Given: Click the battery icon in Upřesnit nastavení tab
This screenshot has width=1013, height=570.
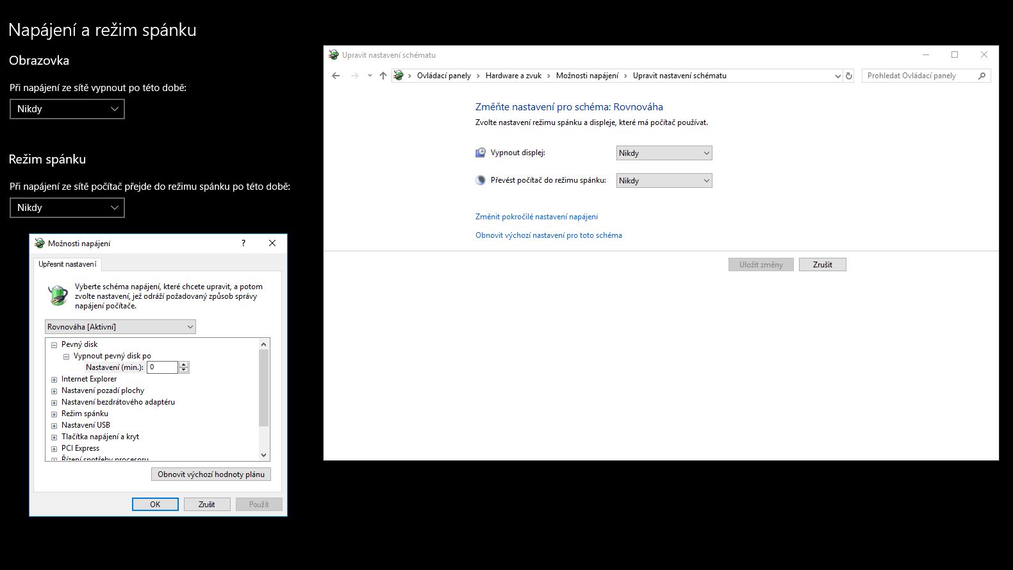Looking at the screenshot, I should pos(58,295).
